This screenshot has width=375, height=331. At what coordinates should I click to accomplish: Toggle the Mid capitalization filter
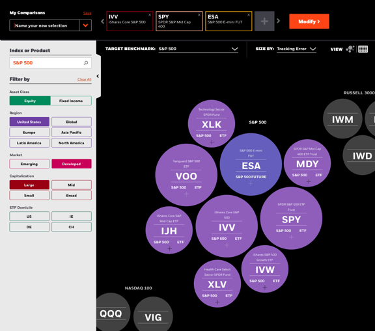72,185
